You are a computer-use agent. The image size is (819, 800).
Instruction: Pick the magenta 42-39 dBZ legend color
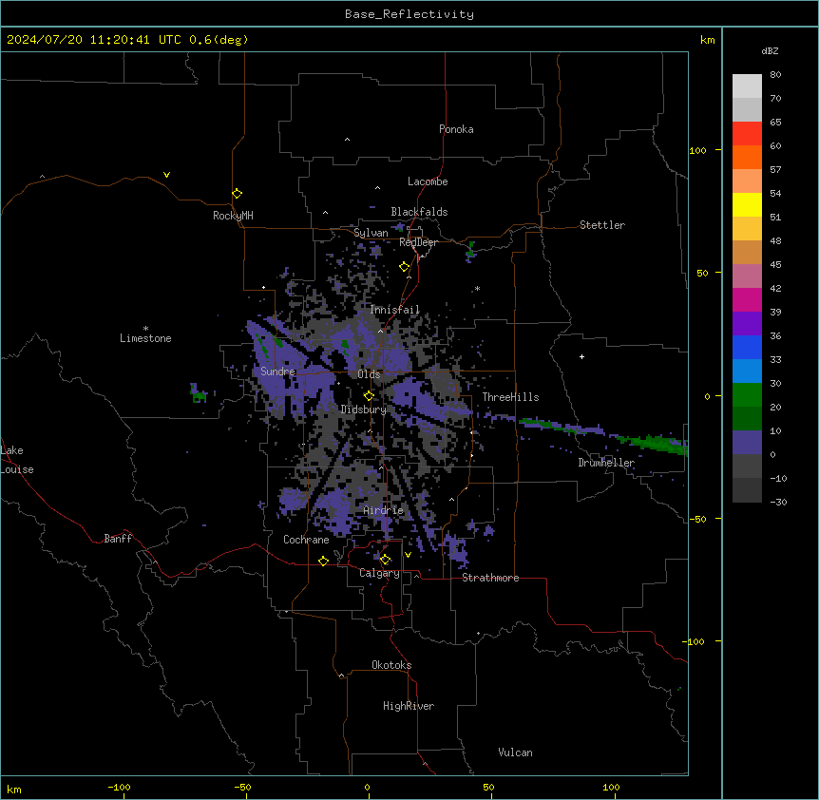tap(747, 299)
